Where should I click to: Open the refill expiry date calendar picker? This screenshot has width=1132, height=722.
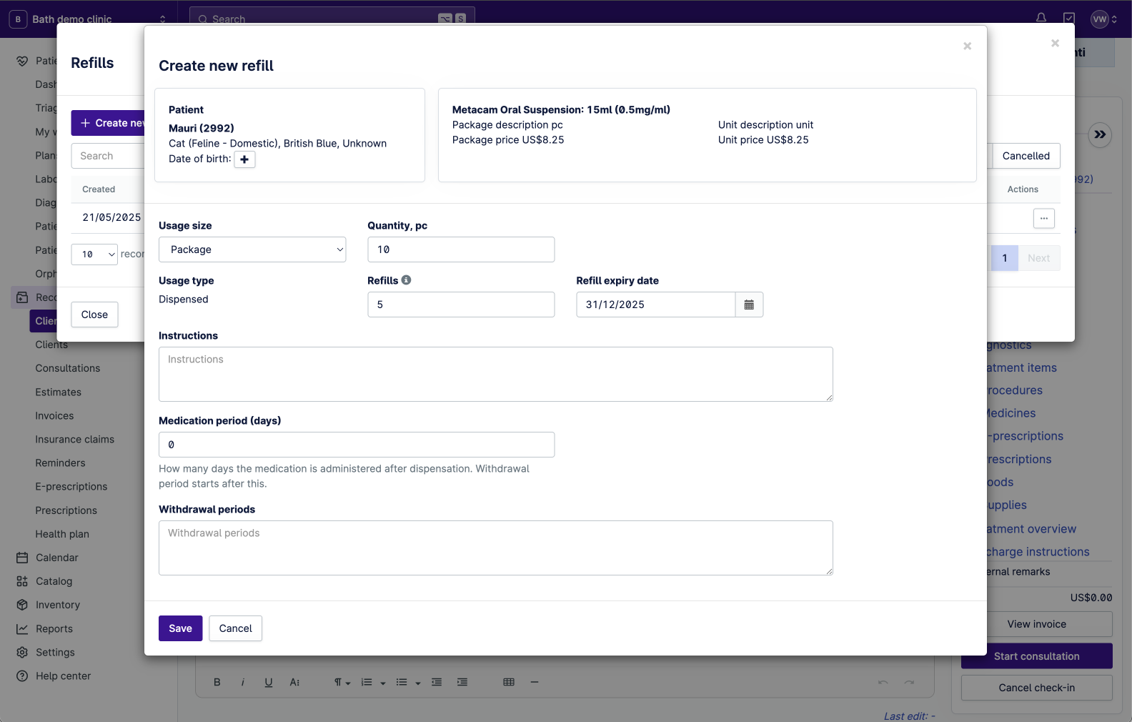pos(749,305)
